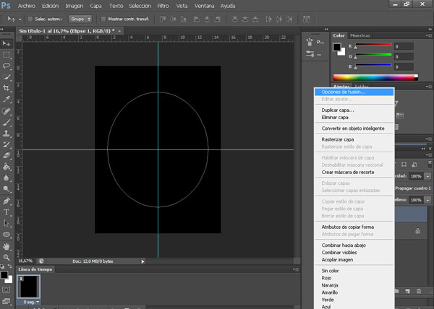Open the Filtro menu
This screenshot has width=434, height=309.
coord(163,5)
